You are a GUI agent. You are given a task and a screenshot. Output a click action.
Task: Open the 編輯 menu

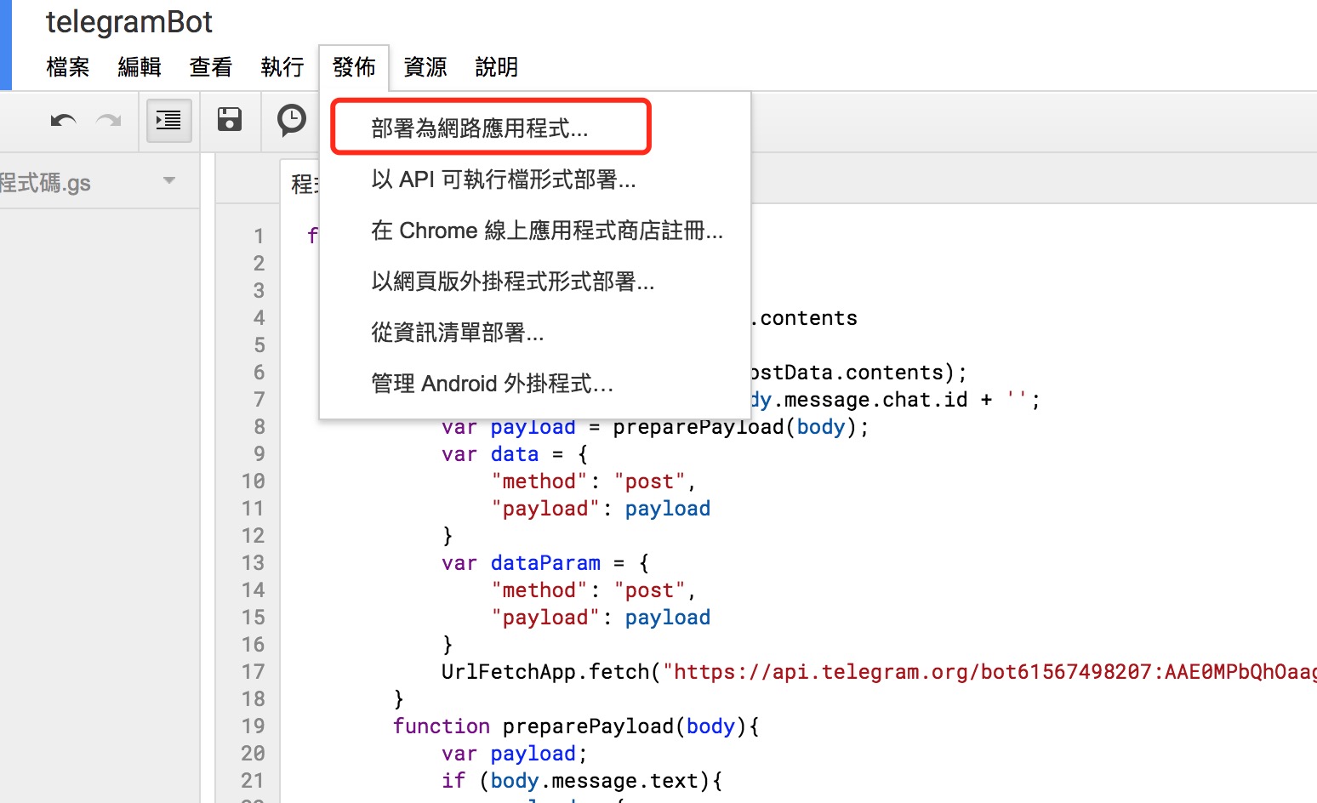[x=140, y=67]
